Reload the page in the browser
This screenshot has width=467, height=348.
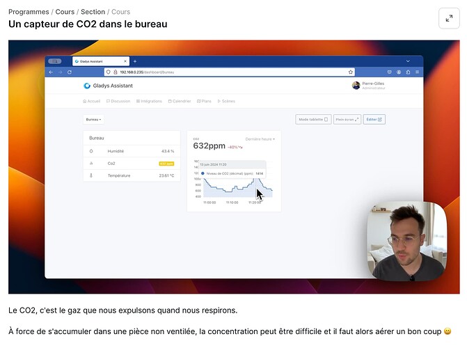coord(70,72)
